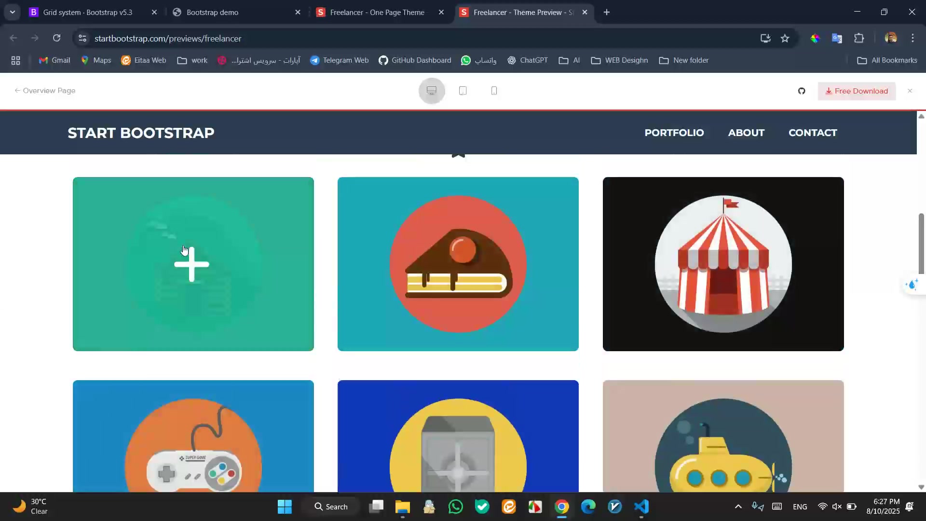Switch to mobile phone preview icon

click(494, 91)
